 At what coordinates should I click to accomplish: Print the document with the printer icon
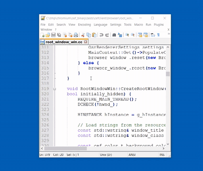click(x=76, y=35)
